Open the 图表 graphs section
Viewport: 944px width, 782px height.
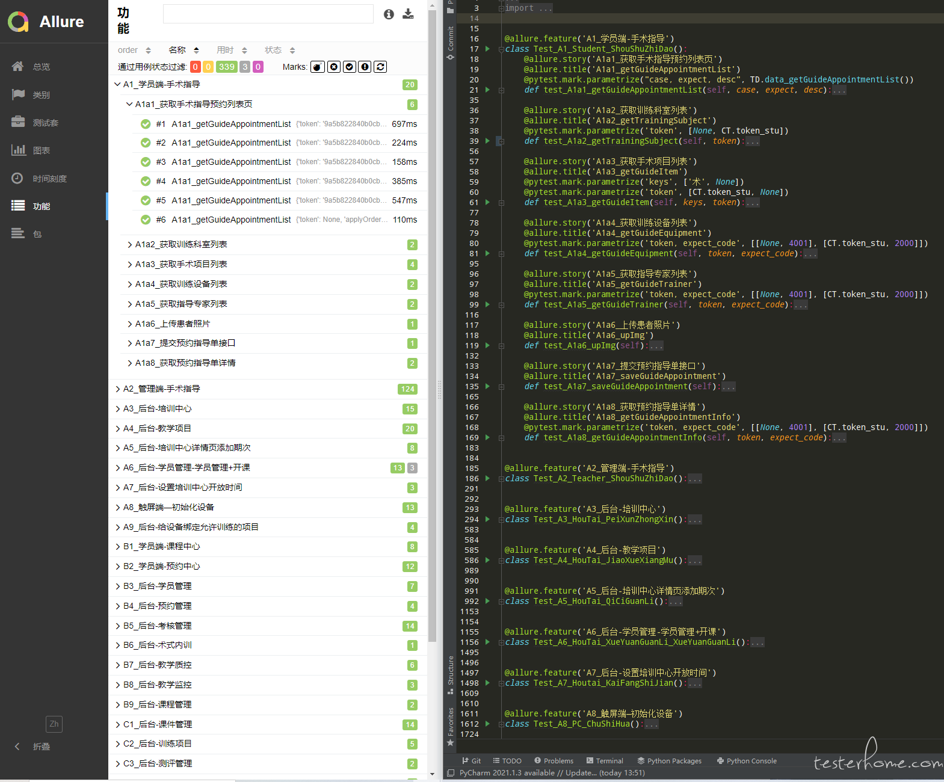pyautogui.click(x=41, y=150)
